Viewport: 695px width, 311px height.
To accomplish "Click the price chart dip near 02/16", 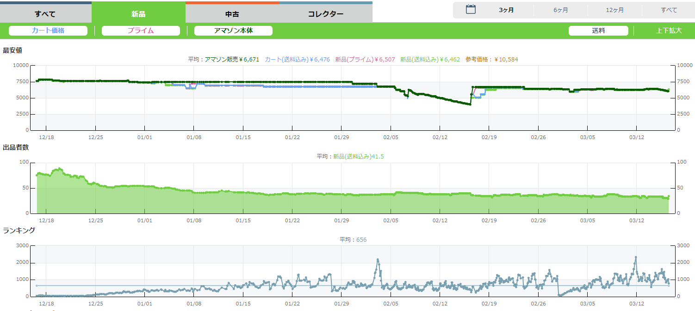I will pos(470,104).
